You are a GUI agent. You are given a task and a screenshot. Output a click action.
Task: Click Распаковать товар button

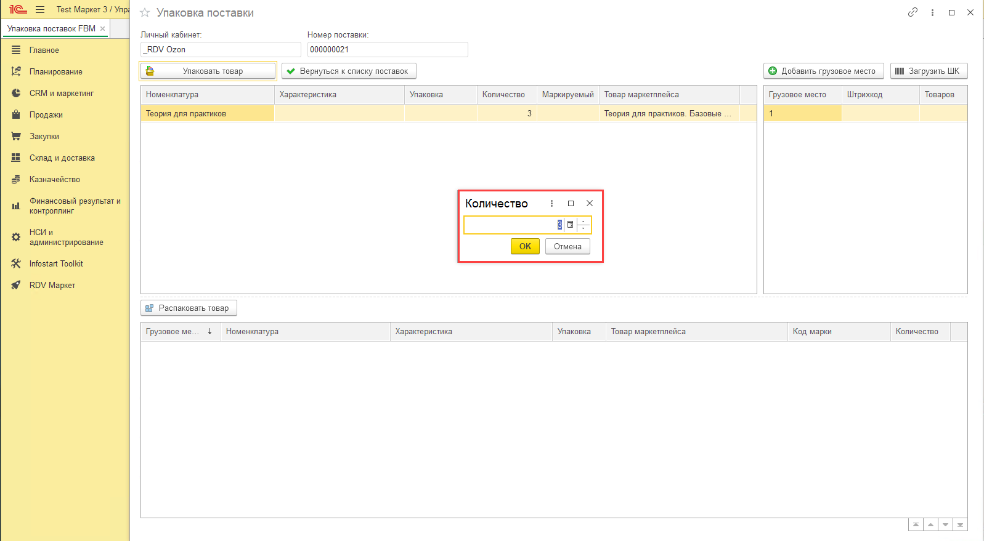tap(189, 308)
